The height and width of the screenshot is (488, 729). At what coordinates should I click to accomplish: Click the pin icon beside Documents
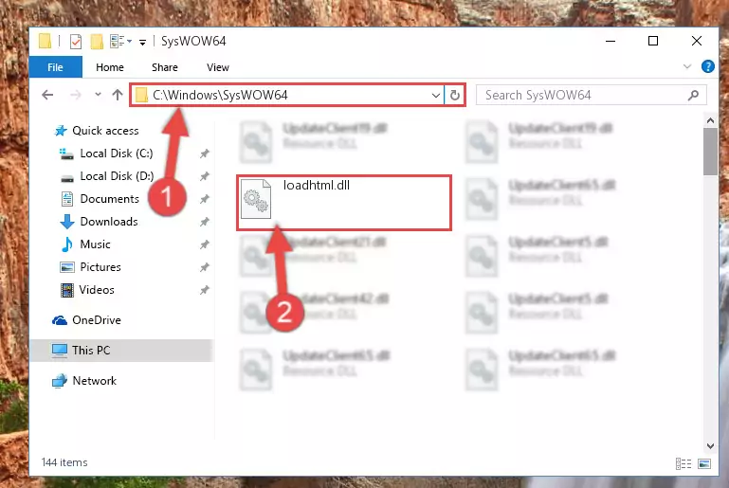pos(204,199)
